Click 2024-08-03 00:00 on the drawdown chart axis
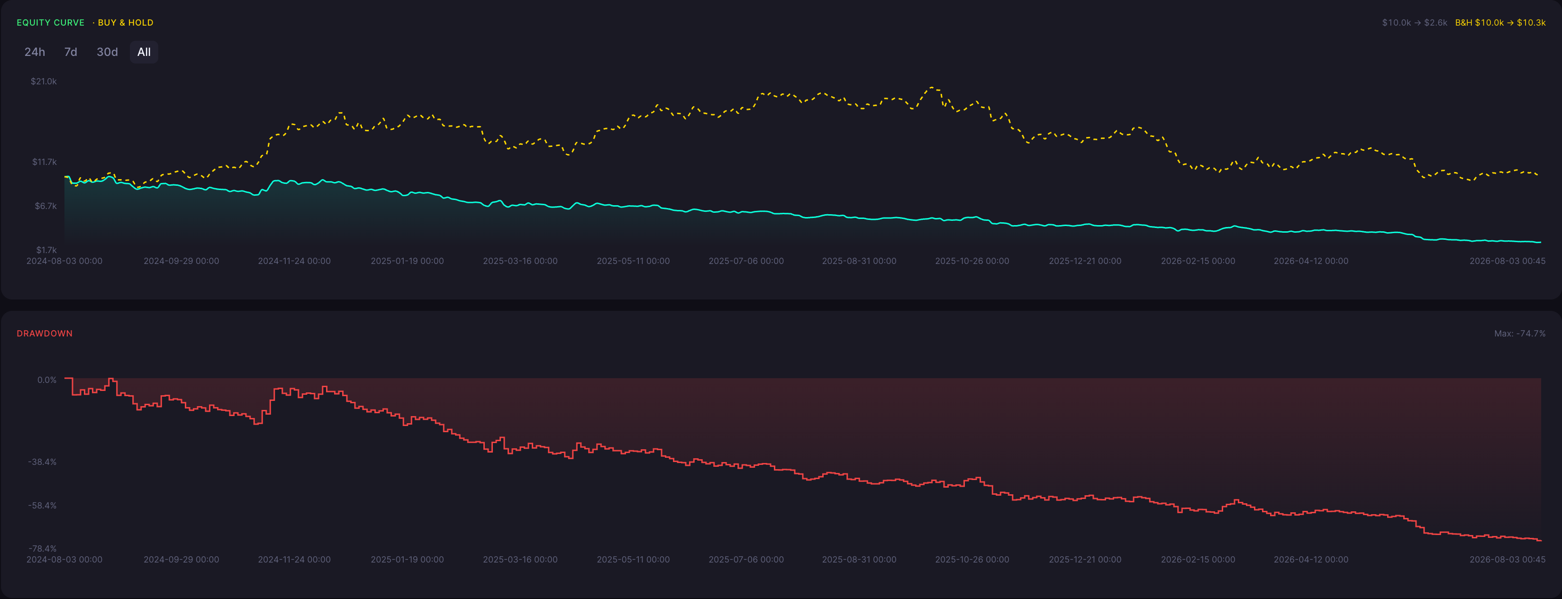The height and width of the screenshot is (599, 1562). pos(64,560)
